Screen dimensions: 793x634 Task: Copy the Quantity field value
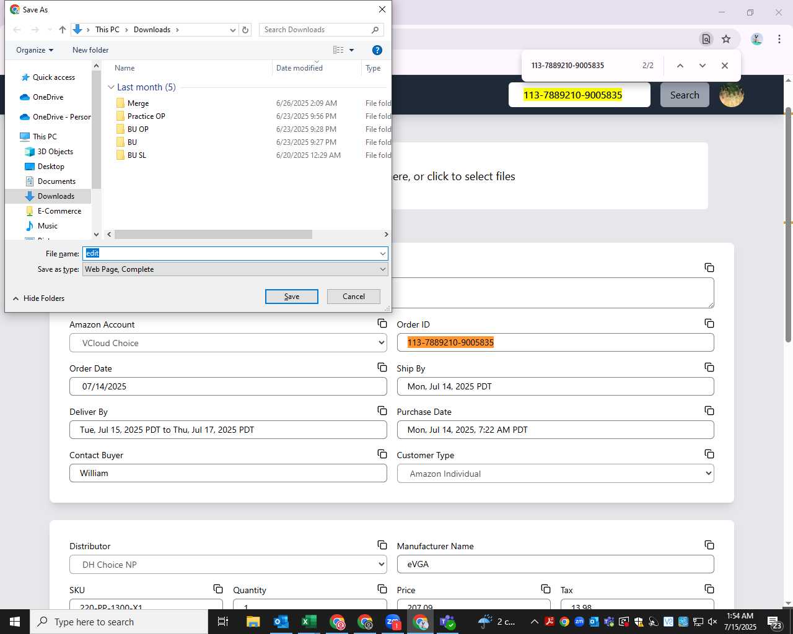click(x=382, y=589)
